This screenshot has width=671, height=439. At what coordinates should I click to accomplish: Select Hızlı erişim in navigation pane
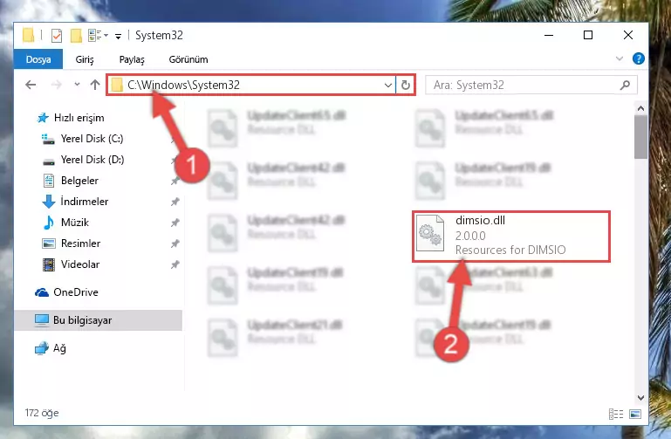tap(79, 118)
